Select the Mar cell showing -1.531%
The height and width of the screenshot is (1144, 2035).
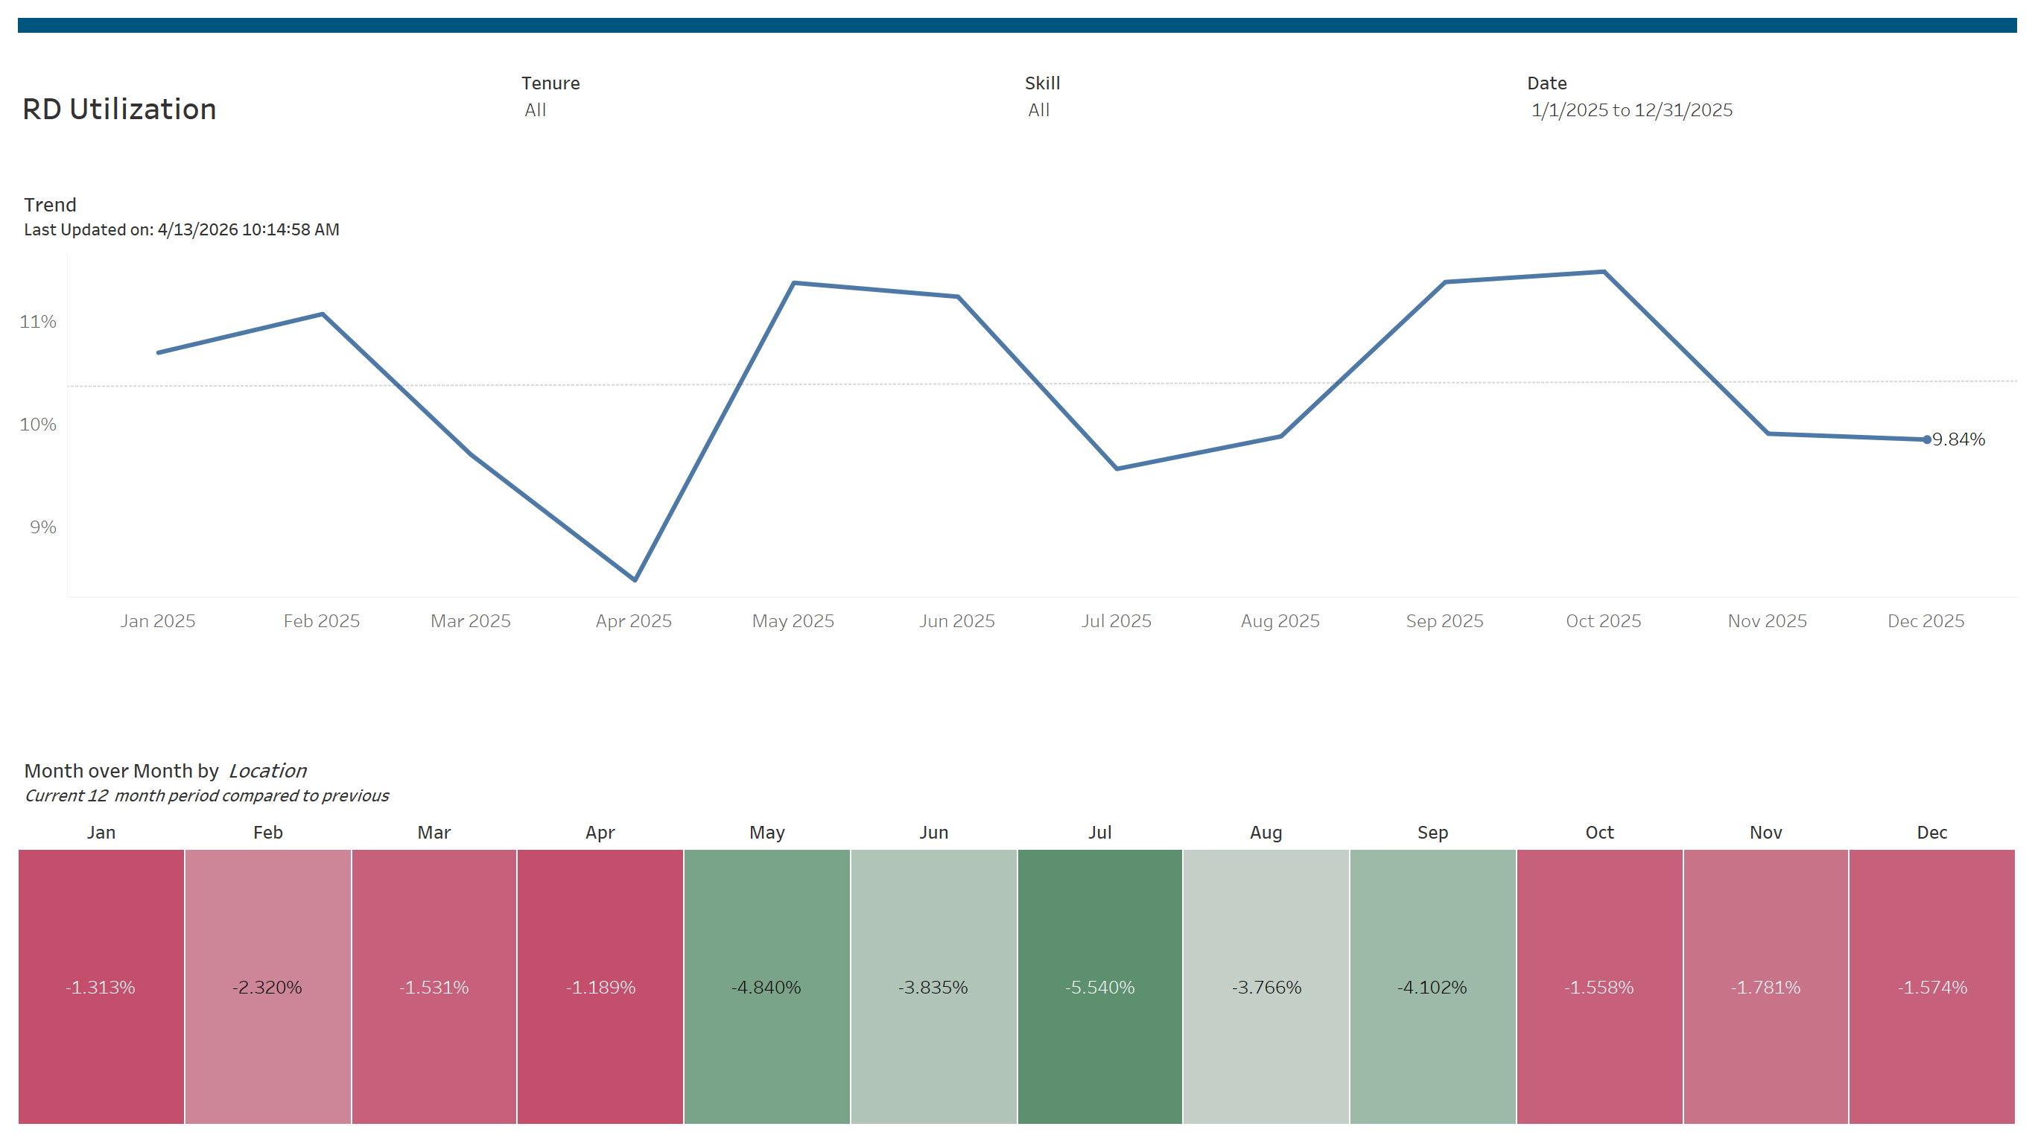pyautogui.click(x=434, y=986)
